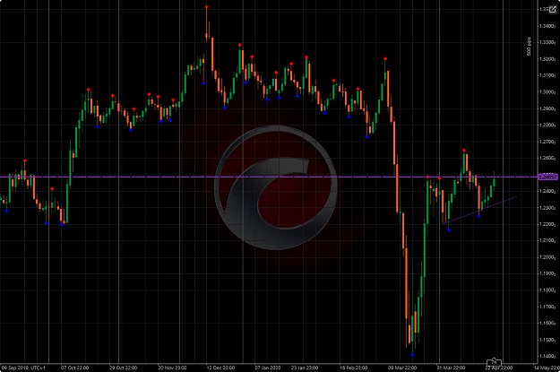The width and height of the screenshot is (560, 372).
Task: Click the red fractal marker above the highest candle
Action: [206, 7]
